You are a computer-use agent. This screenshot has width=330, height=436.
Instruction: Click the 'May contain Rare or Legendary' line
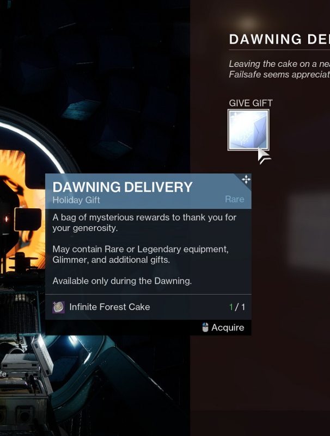(x=140, y=254)
